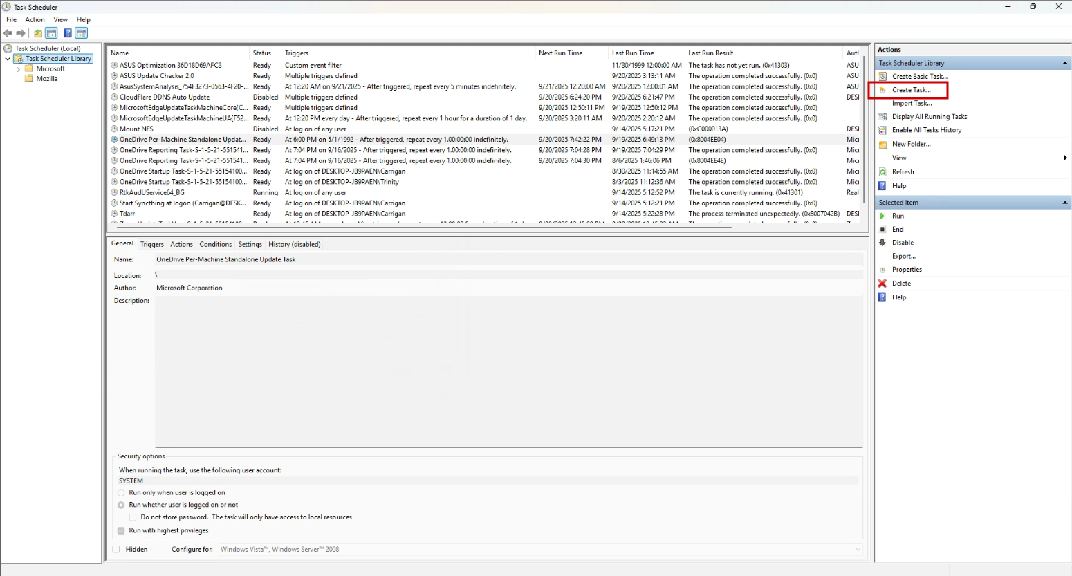Image resolution: width=1072 pixels, height=576 pixels.
Task: Click Enable All Tasks History
Action: [x=926, y=130]
